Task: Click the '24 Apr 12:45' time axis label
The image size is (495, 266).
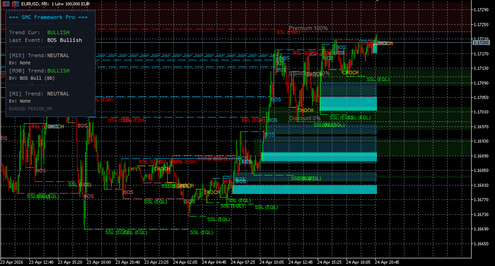Action: click(300, 262)
